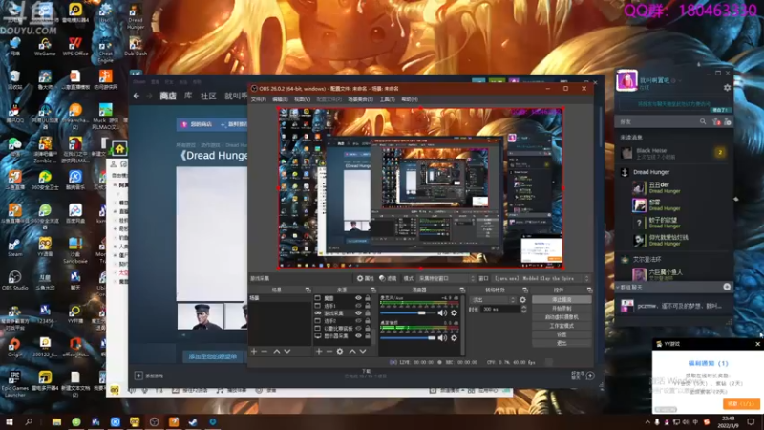Open Cheat Engine desktop icon
764x430 pixels.
(105, 48)
